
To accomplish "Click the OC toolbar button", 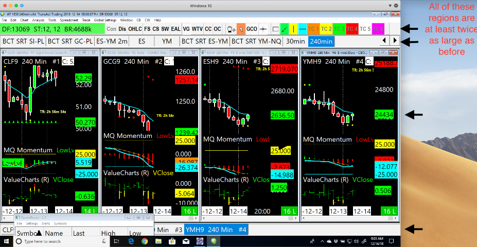I will [217, 29].
